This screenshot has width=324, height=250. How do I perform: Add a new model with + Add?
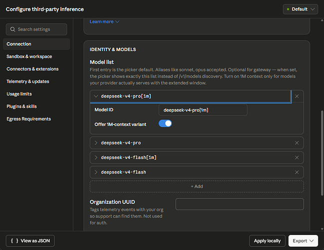tap(197, 186)
